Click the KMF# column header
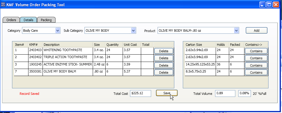282x113 pixels. coord(36,45)
